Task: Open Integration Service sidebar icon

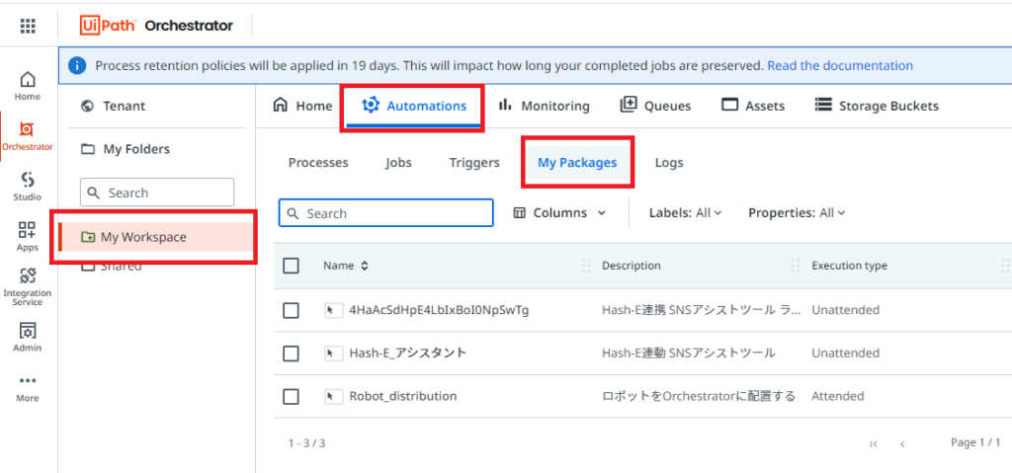Action: coord(27,287)
